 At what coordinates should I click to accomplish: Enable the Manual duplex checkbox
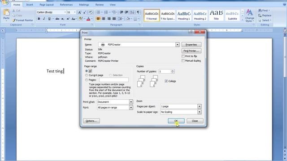point(183,61)
